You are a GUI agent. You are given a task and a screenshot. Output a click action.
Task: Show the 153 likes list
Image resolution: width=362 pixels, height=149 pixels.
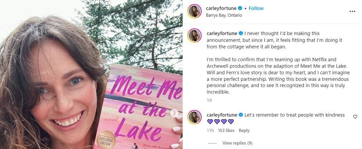coord(226,131)
